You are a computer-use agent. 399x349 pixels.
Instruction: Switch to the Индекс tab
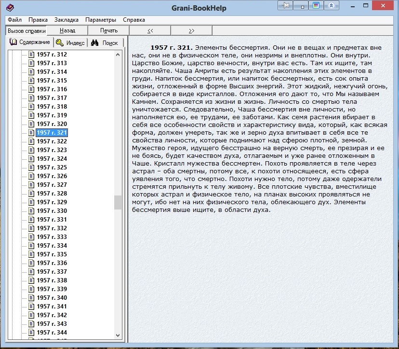tap(70, 42)
